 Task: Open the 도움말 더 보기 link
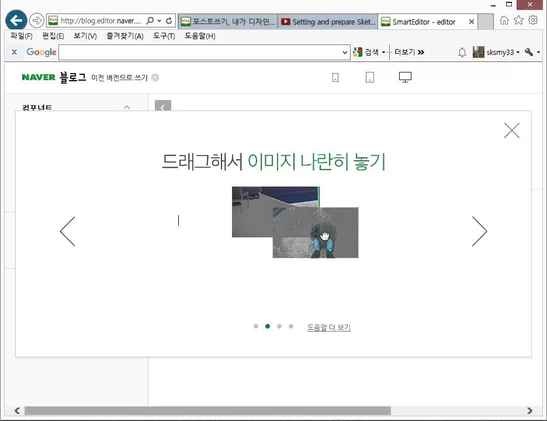tap(328, 327)
